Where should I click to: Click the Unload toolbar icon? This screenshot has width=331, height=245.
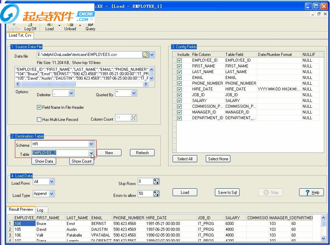(70, 26)
